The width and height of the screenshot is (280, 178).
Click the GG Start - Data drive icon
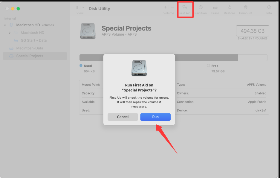(16, 41)
